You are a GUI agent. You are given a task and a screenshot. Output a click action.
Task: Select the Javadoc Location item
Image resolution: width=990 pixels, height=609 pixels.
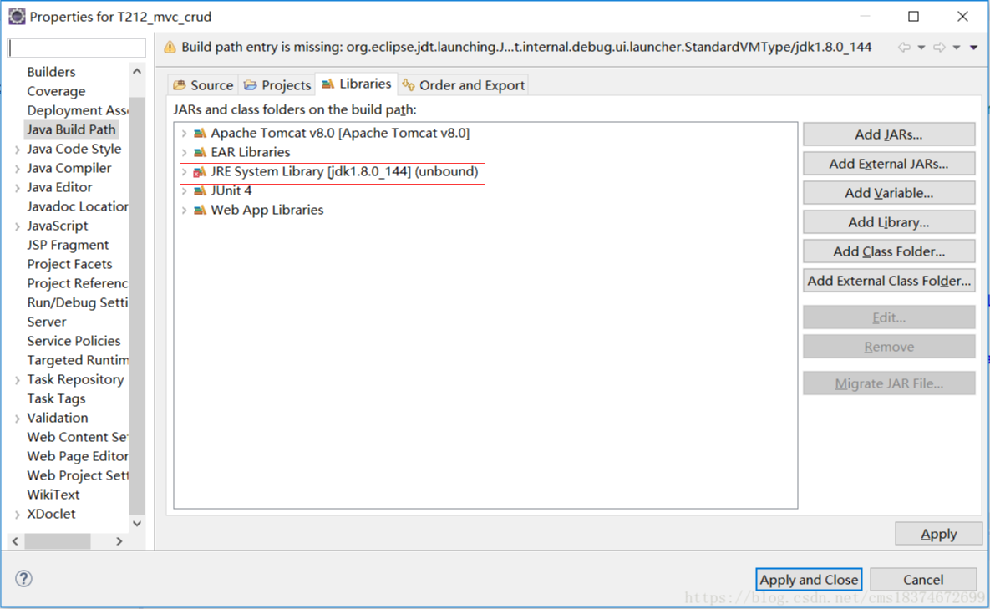pos(77,206)
